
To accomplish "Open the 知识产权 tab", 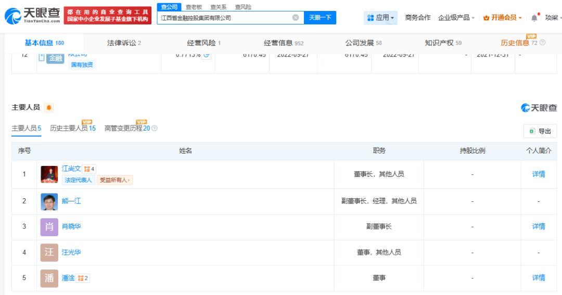I will 443,43.
